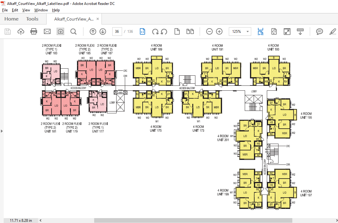Close the Alkaff_CourtView document tab
The width and height of the screenshot is (338, 223).
pyautogui.click(x=98, y=19)
